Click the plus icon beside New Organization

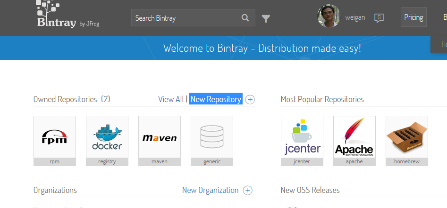click(x=247, y=190)
